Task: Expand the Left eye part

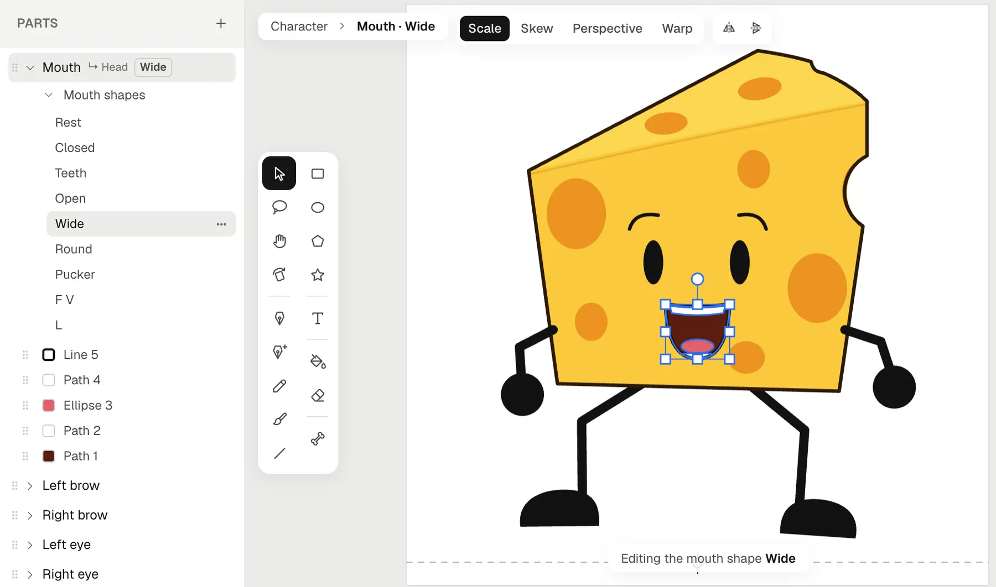Action: (x=30, y=545)
